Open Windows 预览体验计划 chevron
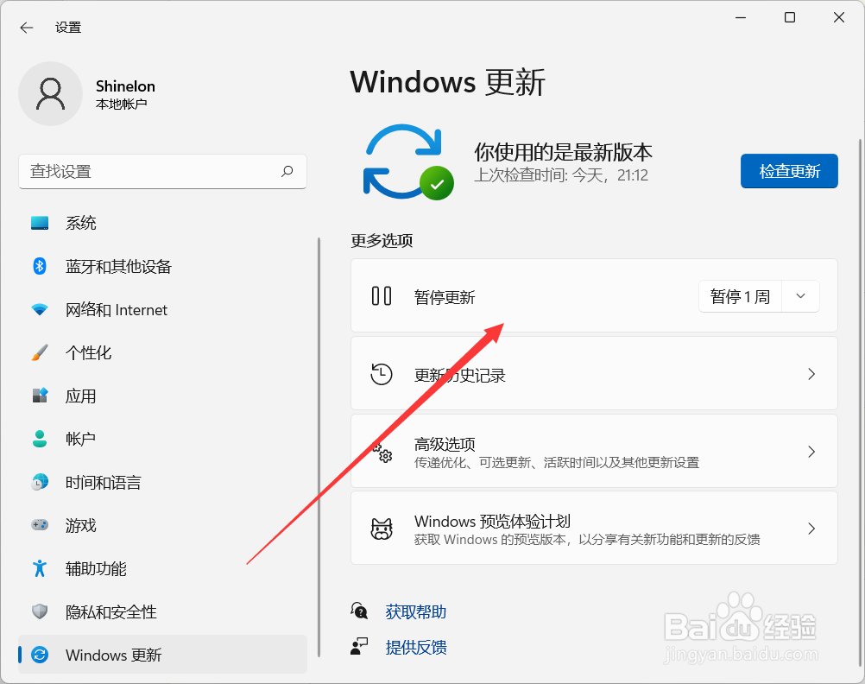 811,529
